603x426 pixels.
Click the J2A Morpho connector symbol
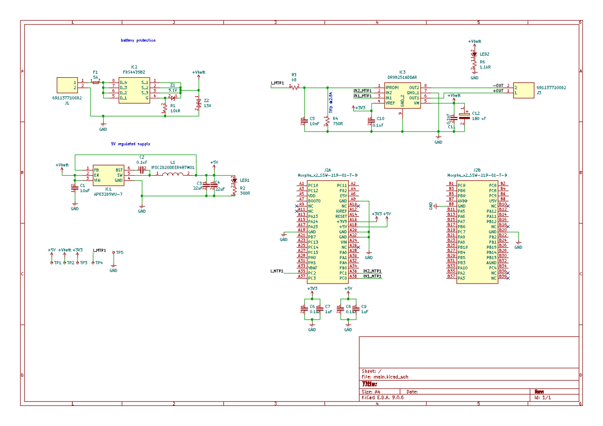point(327,231)
